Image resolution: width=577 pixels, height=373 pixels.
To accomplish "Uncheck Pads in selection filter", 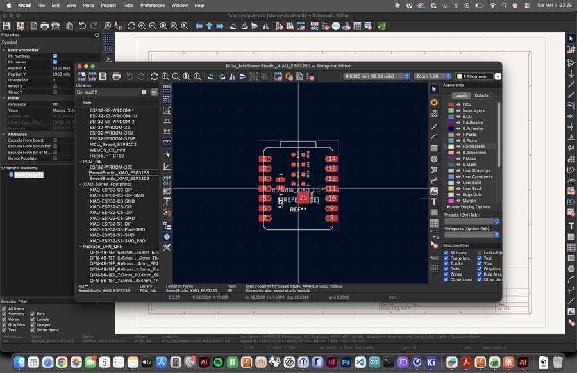I will [x=446, y=269].
